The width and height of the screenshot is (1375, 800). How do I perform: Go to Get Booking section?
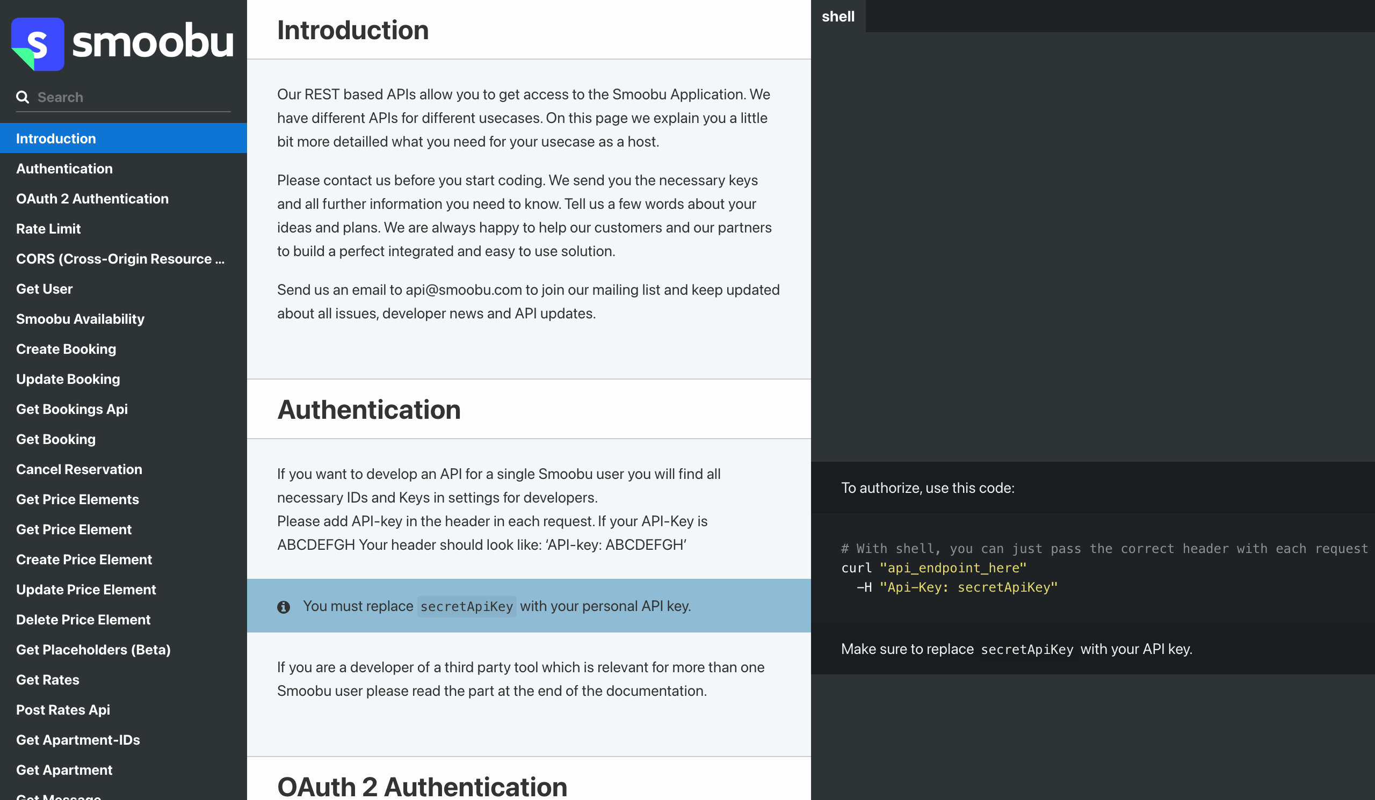pos(124,439)
